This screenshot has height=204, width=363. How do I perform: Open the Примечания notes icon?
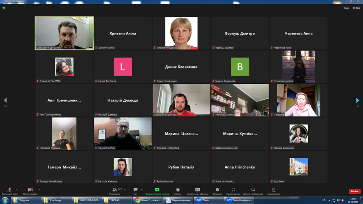point(273,190)
